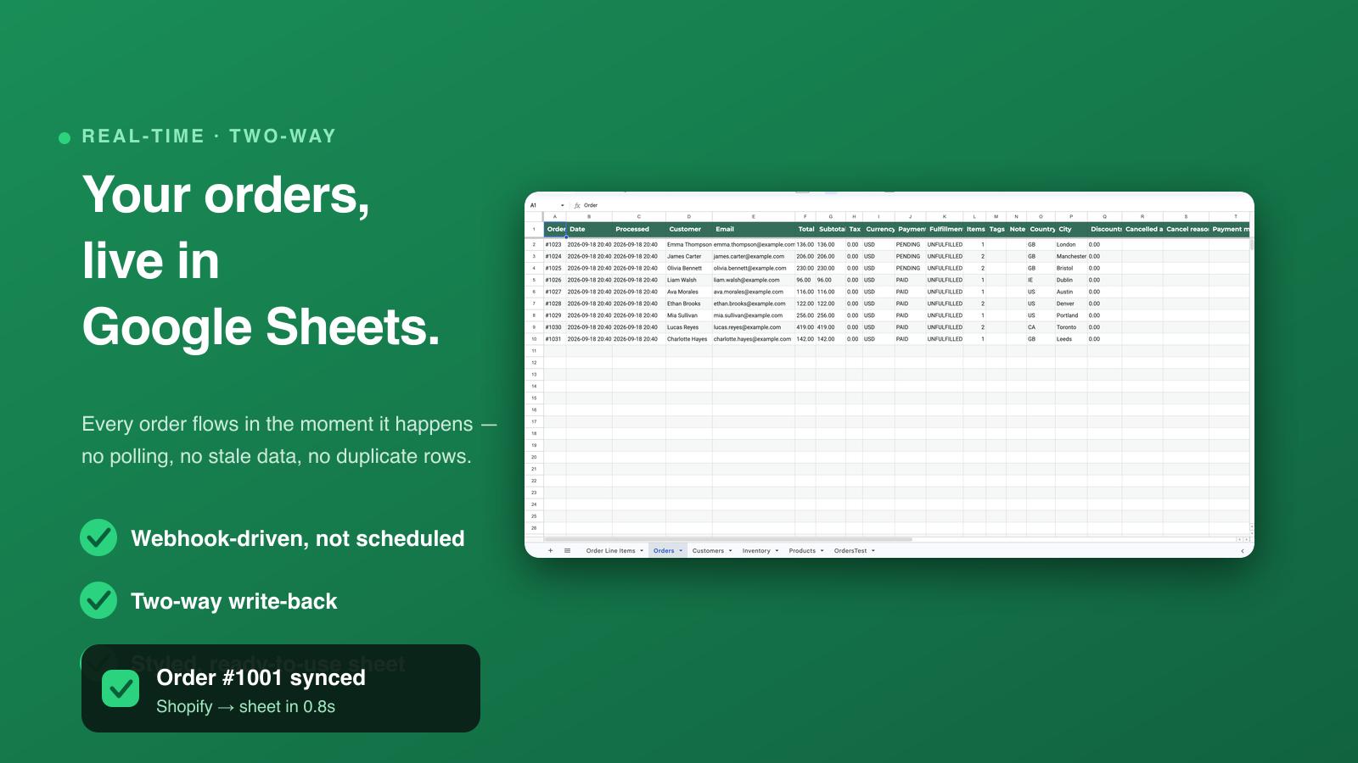The width and height of the screenshot is (1358, 763).
Task: Click the Toronto city cell
Action: point(1071,327)
